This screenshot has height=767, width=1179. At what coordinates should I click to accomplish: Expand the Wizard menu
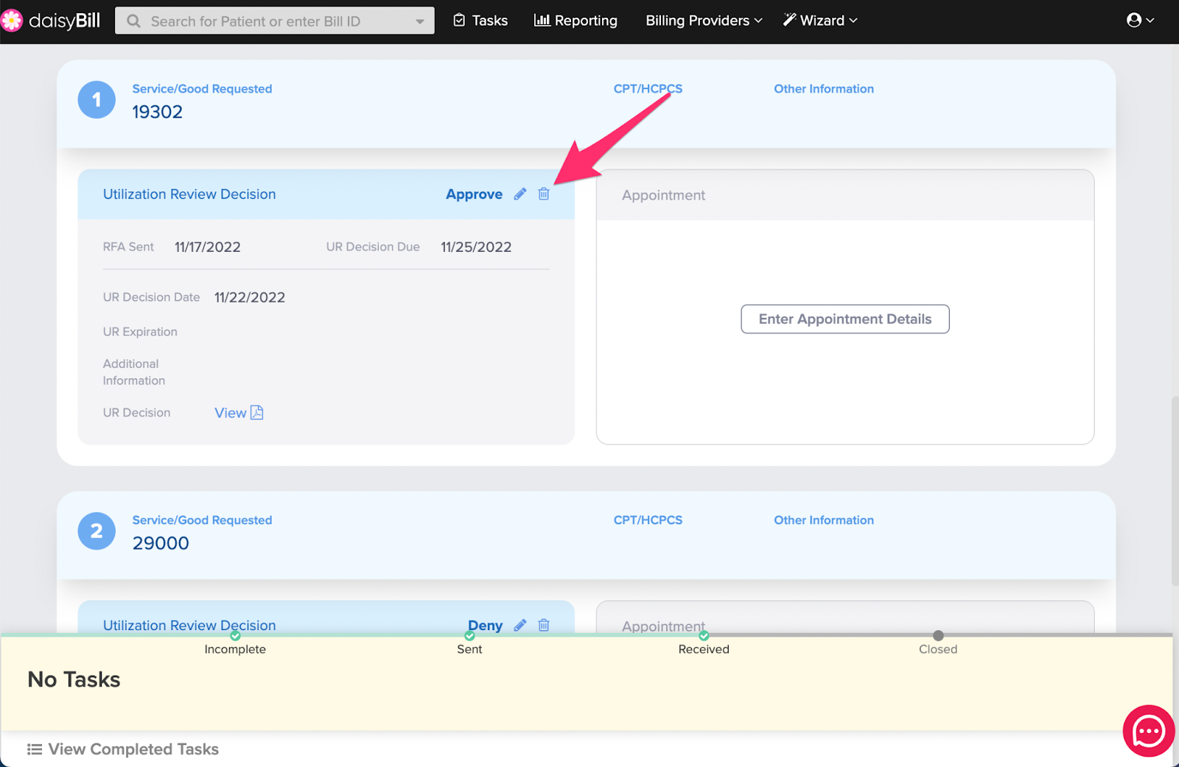coord(820,21)
